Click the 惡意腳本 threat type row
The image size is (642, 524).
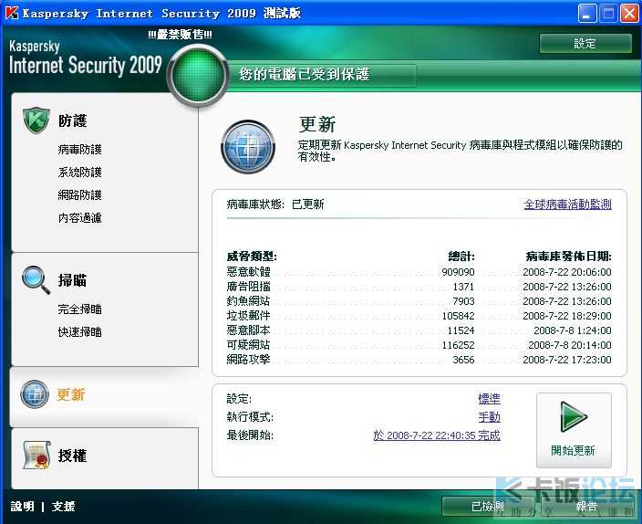(419, 330)
